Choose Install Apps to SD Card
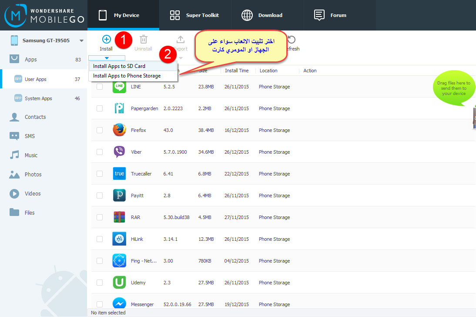Screen dimensions: 476x317 133,66
